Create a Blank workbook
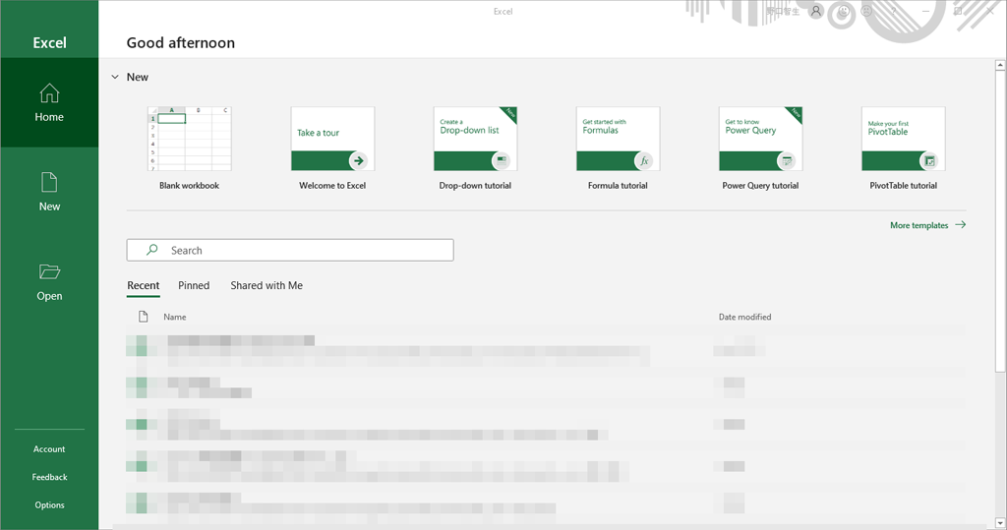This screenshot has height=530, width=1007. click(190, 148)
